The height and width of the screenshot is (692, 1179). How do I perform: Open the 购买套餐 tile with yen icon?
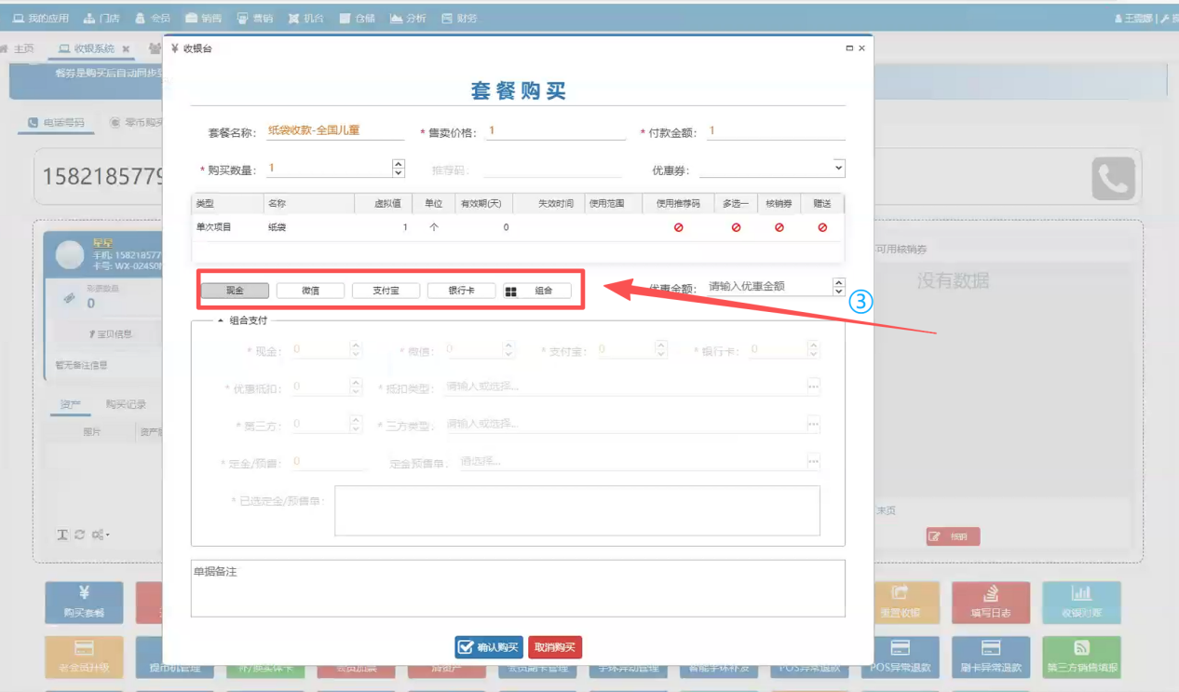pyautogui.click(x=84, y=602)
